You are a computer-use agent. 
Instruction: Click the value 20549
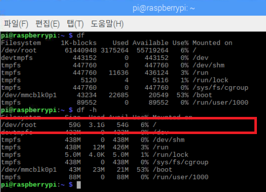pyautogui.click(x=158, y=95)
